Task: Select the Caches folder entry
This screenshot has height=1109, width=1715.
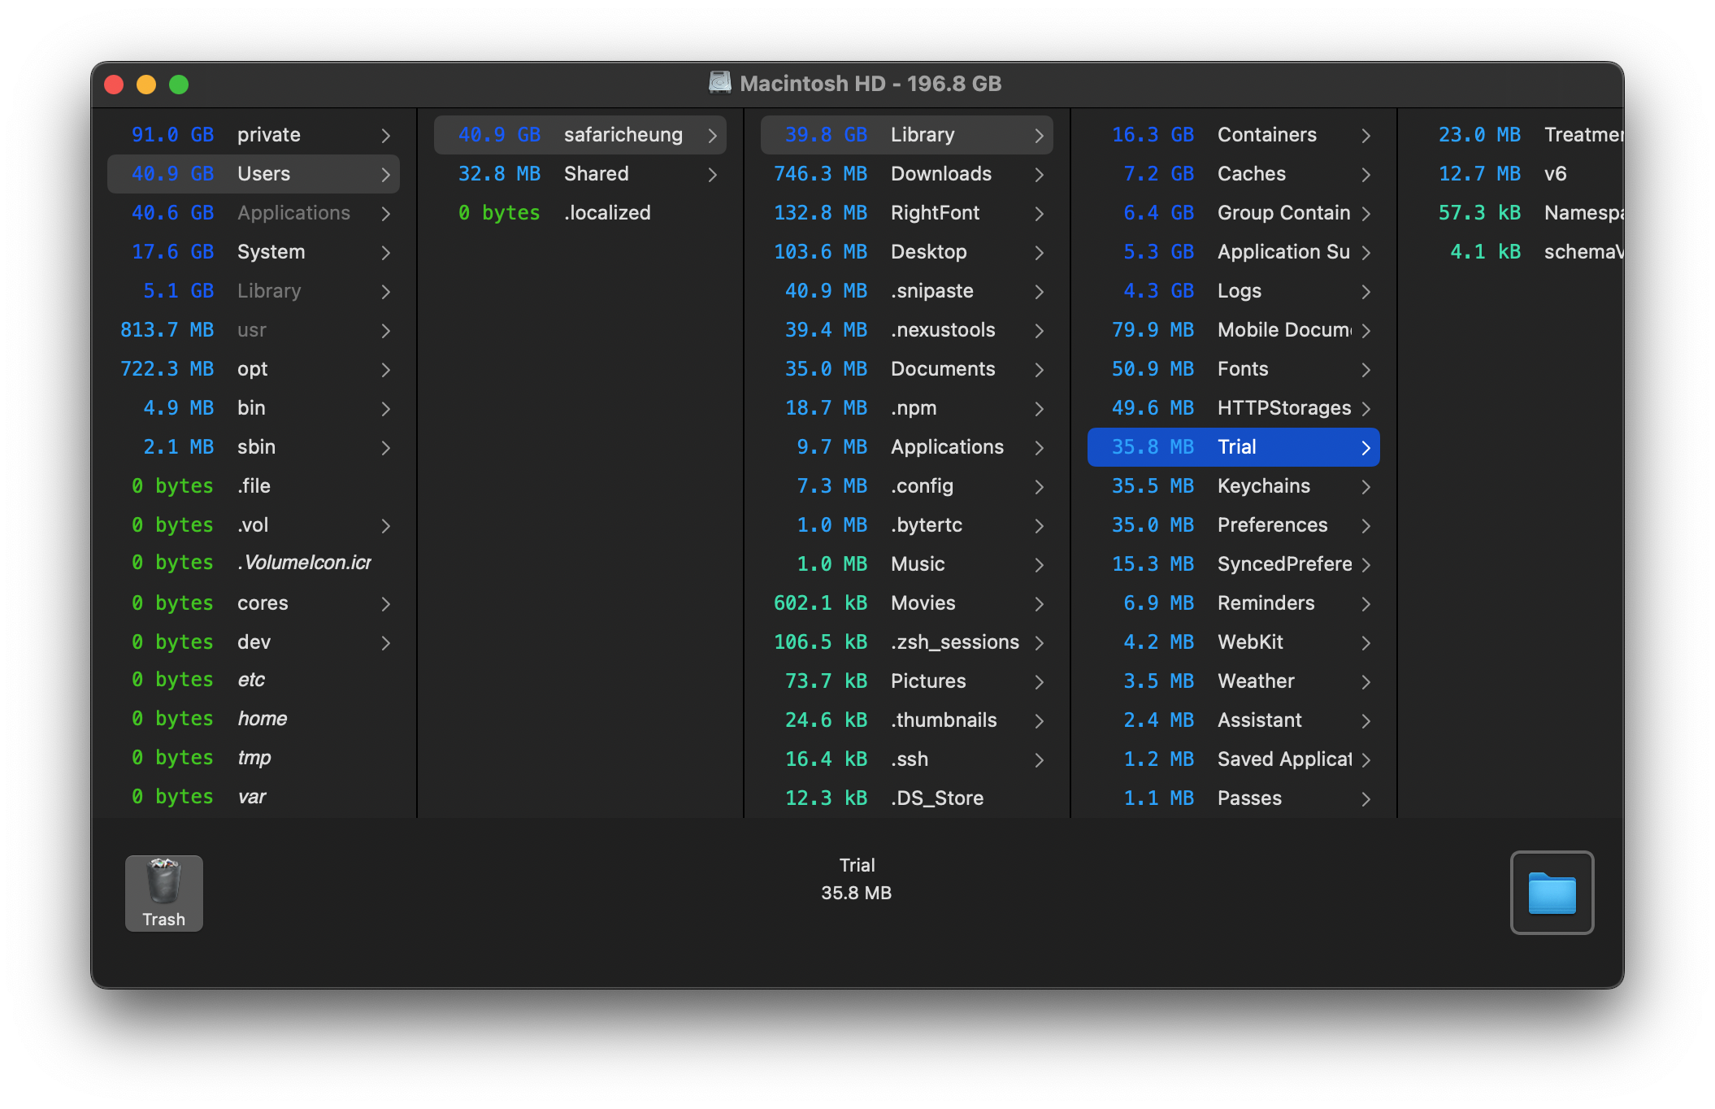Action: coord(1251,174)
